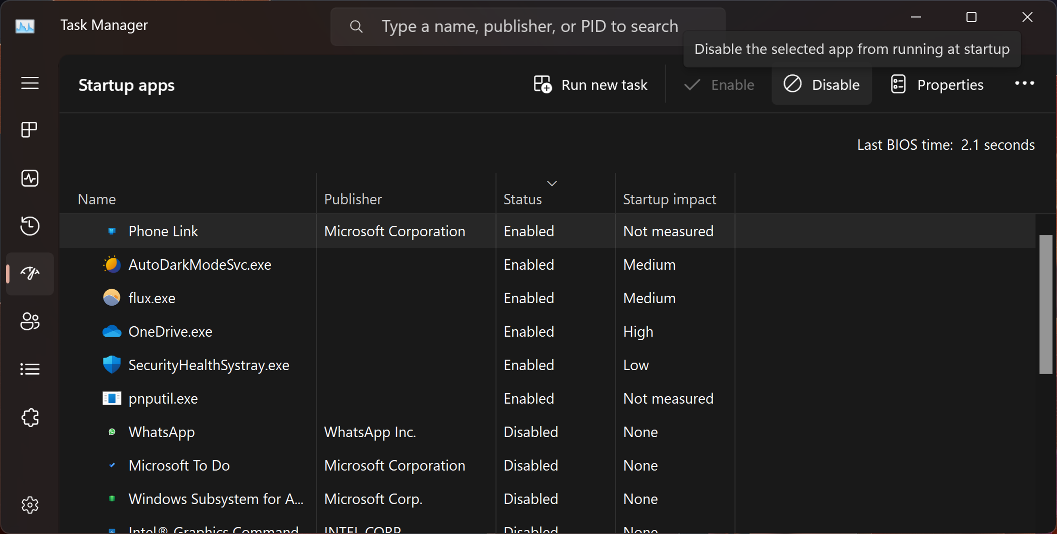Select the flux.exe row name
1057x534 pixels.
[x=152, y=298]
